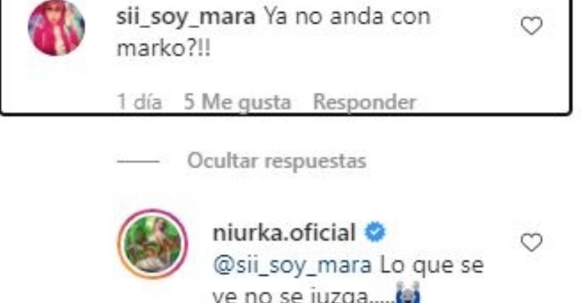This screenshot has height=303, width=582.
Task: Click the word 'respuestas' in the hide replies control
Action: click(315, 161)
